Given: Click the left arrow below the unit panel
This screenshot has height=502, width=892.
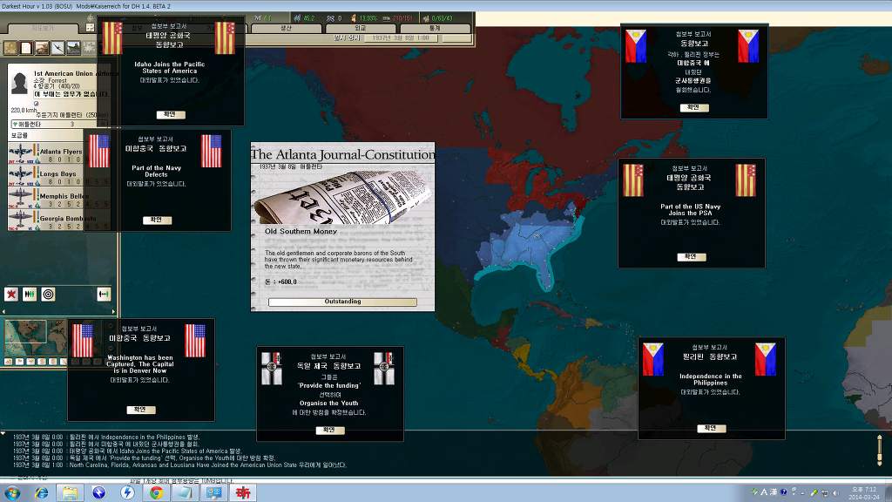Looking at the screenshot, I should click(4, 311).
